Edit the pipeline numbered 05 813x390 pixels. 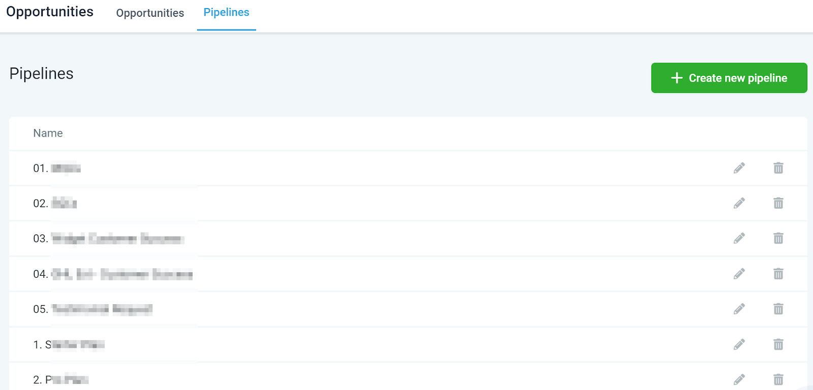click(739, 309)
